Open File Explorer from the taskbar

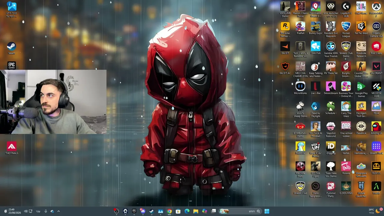196,211
